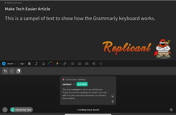
Task: Open the Aa text style dropdown
Action: (x=22, y=64)
